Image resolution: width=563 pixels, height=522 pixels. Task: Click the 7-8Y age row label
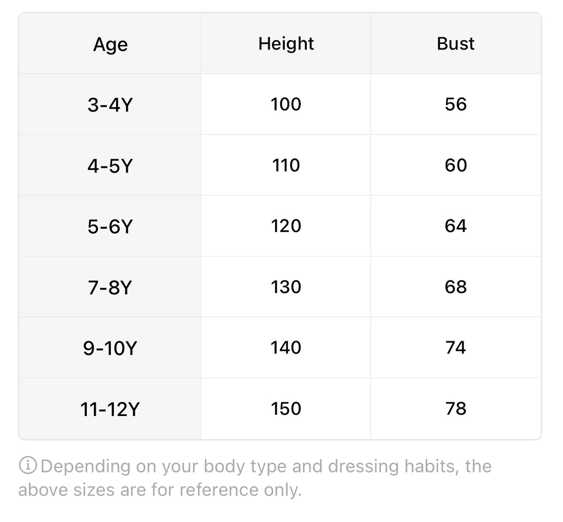click(110, 287)
